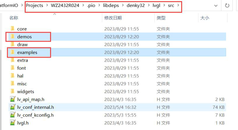Click the lv_conf_internal.h file icon
This screenshot has height=130, width=238.
click(12, 107)
